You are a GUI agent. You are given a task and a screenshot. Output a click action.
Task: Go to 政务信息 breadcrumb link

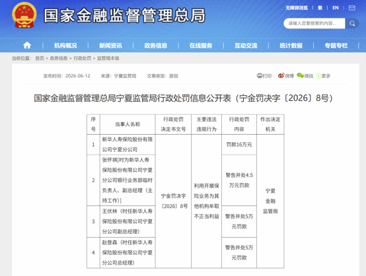59,58
